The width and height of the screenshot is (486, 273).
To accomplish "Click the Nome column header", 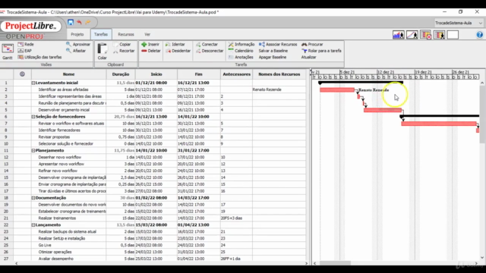I will (x=68, y=74).
